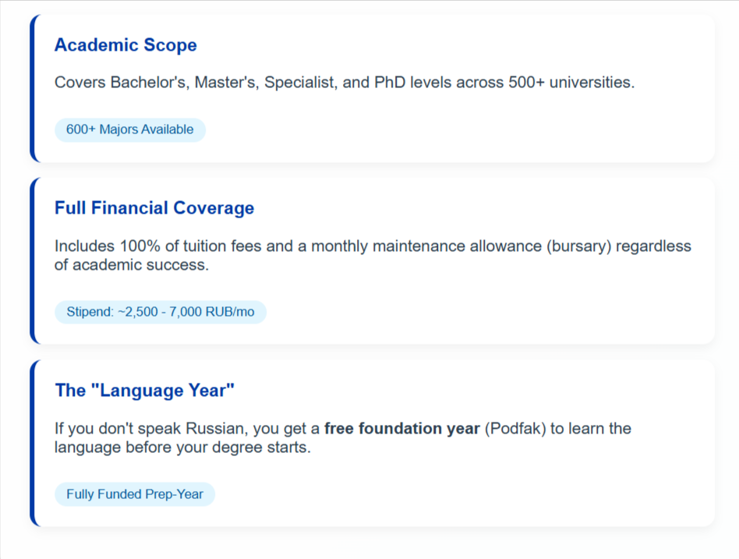Click the Stipend 2,500 - 7,000 RUB/mo badge
Viewport: 739px width, 559px height.
click(x=160, y=312)
